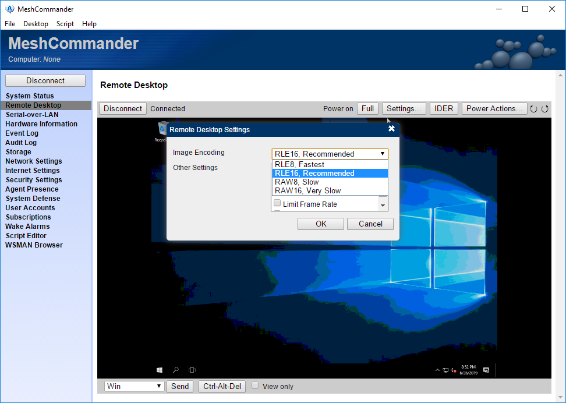Open Security Settings page

34,180
